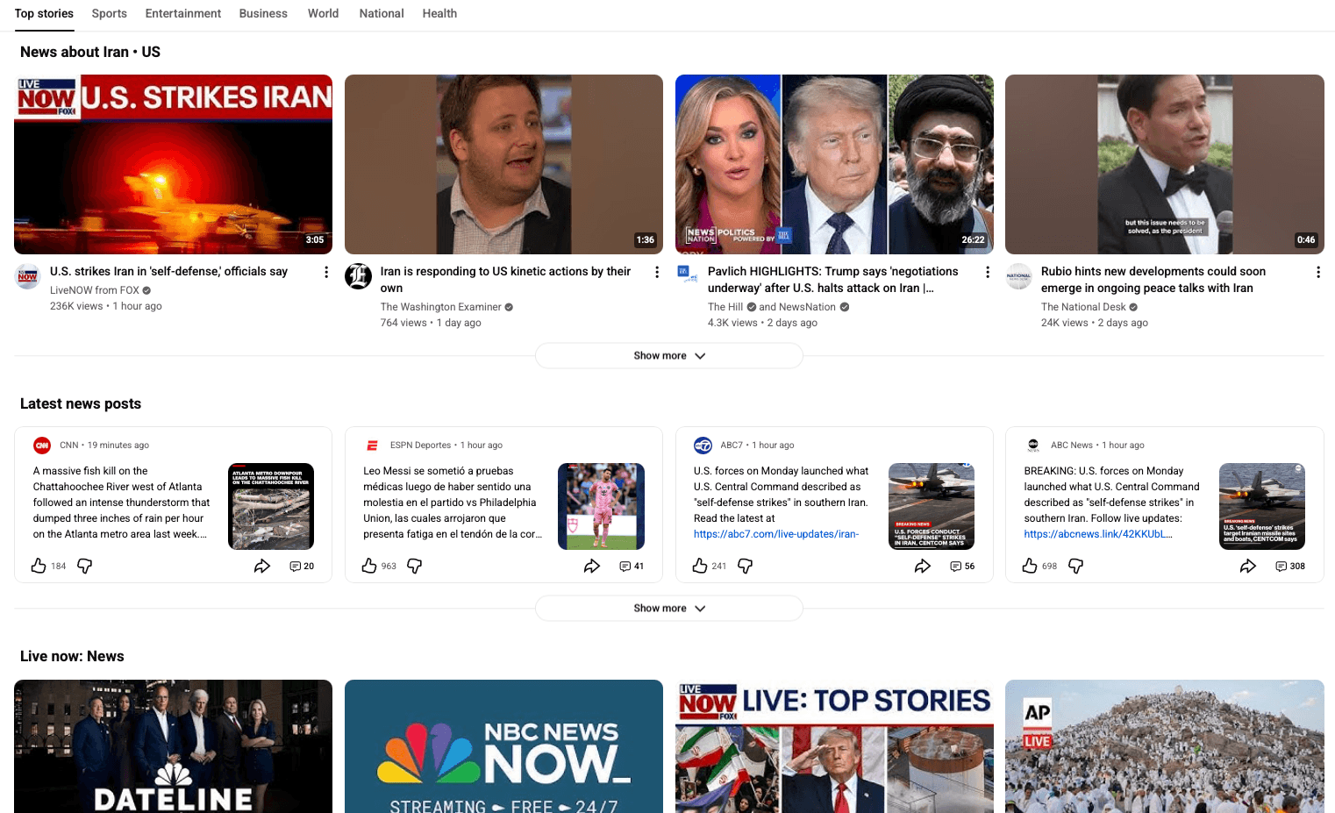Open comments on the ABC News post
The width and height of the screenshot is (1335, 813).
pos(1290,566)
